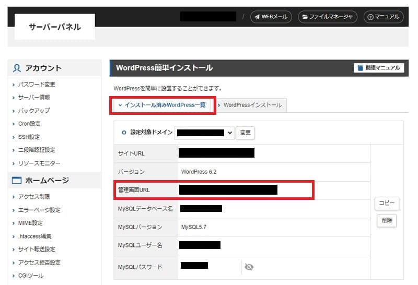Click the 関連マニュアル book icon button
418x285 pixels.
pos(379,68)
